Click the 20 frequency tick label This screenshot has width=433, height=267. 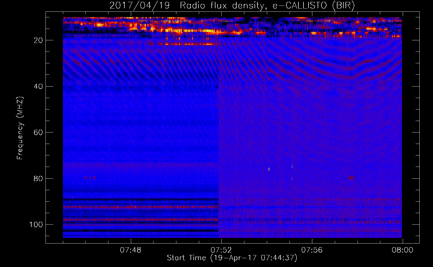click(38, 40)
